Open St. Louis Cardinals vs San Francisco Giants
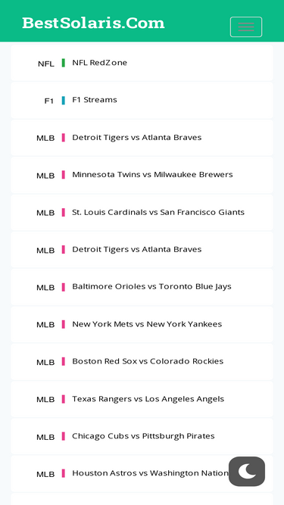 tap(142, 212)
